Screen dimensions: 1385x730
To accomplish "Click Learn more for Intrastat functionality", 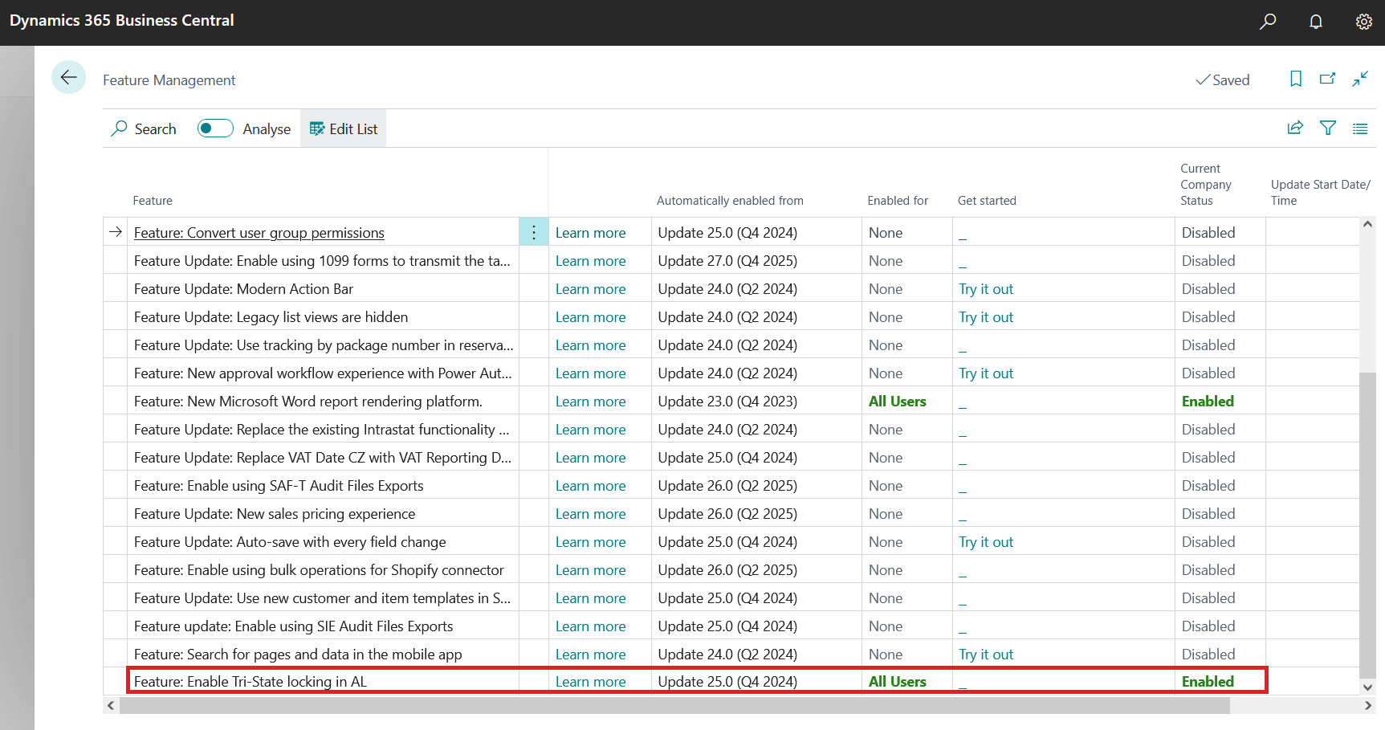I will tap(591, 430).
